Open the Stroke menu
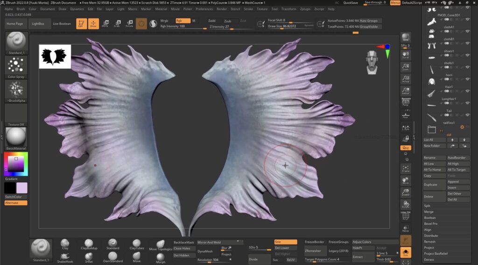The height and width of the screenshot is (265, 478). click(248, 9)
